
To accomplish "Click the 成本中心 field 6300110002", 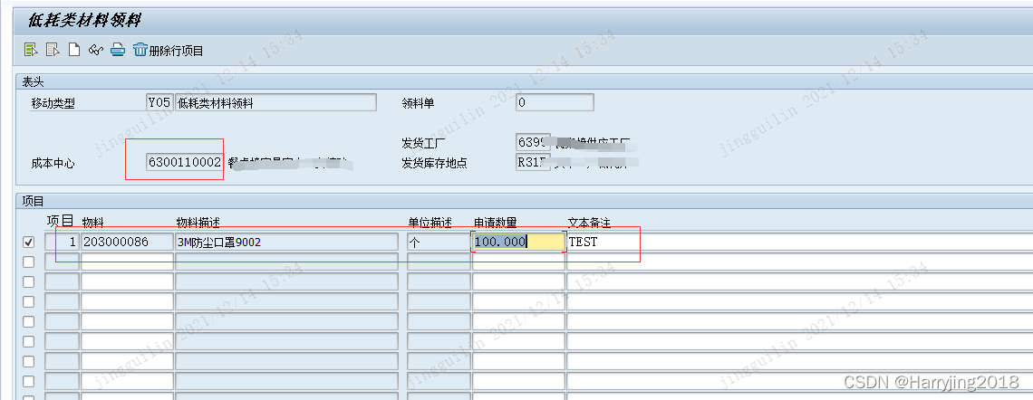I will [185, 163].
